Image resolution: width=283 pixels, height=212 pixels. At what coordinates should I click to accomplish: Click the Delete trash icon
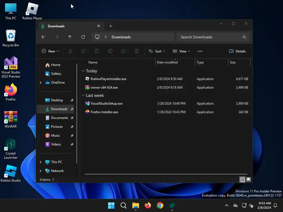coord(137,51)
